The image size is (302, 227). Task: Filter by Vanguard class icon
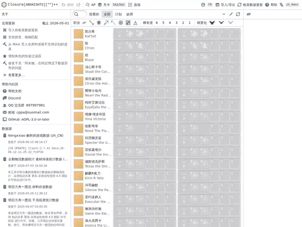pyautogui.click(x=84, y=23)
